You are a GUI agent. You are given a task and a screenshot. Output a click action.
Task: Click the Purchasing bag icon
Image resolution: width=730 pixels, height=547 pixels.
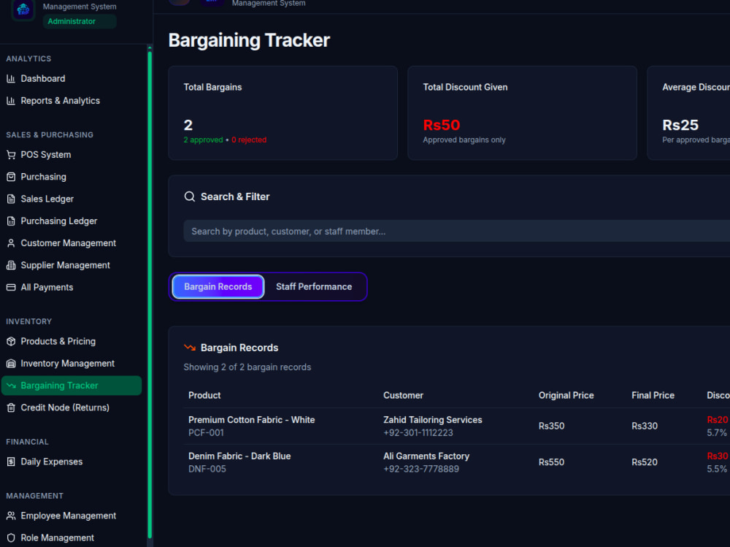pos(11,177)
